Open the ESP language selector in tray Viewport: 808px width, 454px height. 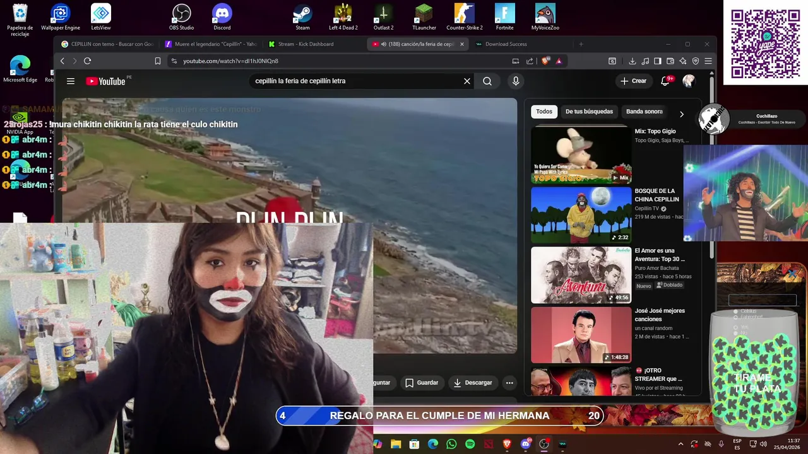coord(737,444)
